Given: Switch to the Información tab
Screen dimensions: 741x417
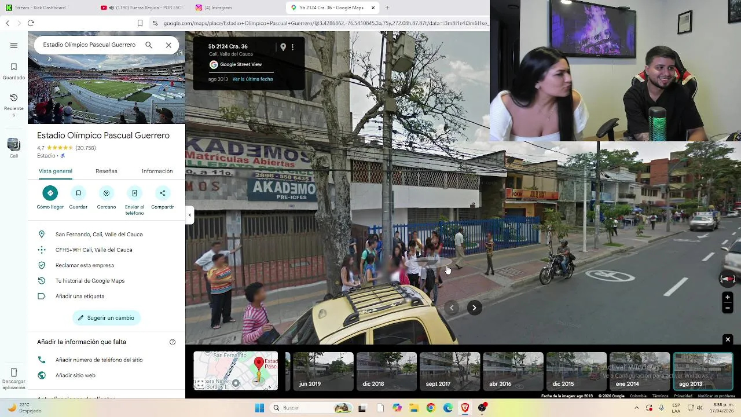Looking at the screenshot, I should click(157, 171).
